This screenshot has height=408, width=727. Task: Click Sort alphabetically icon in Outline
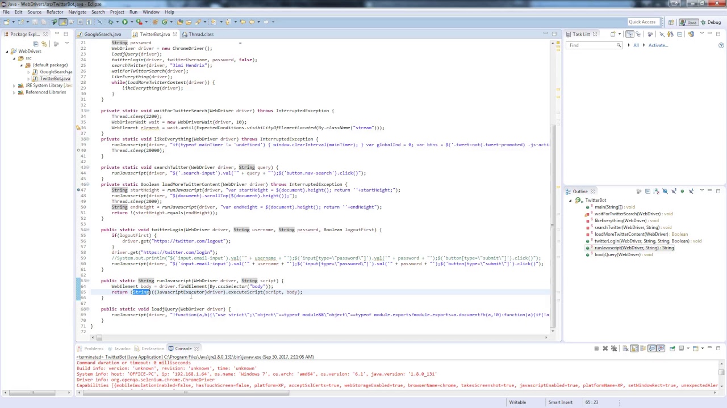click(x=656, y=192)
